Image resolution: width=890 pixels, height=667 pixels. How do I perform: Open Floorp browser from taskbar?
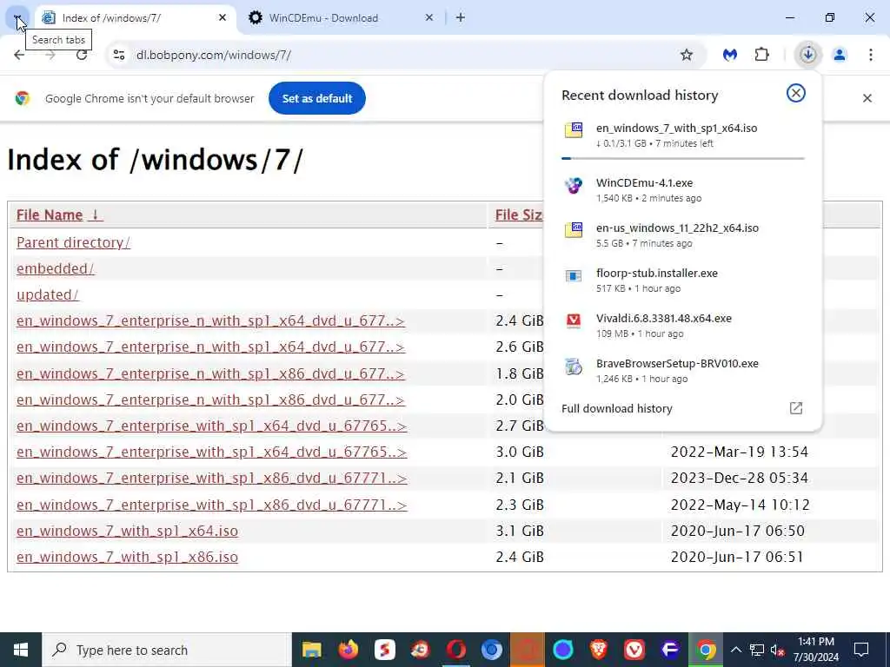(x=670, y=650)
